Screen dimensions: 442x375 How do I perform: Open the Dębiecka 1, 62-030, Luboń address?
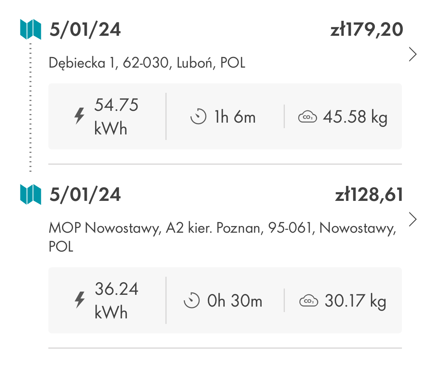[x=147, y=63]
